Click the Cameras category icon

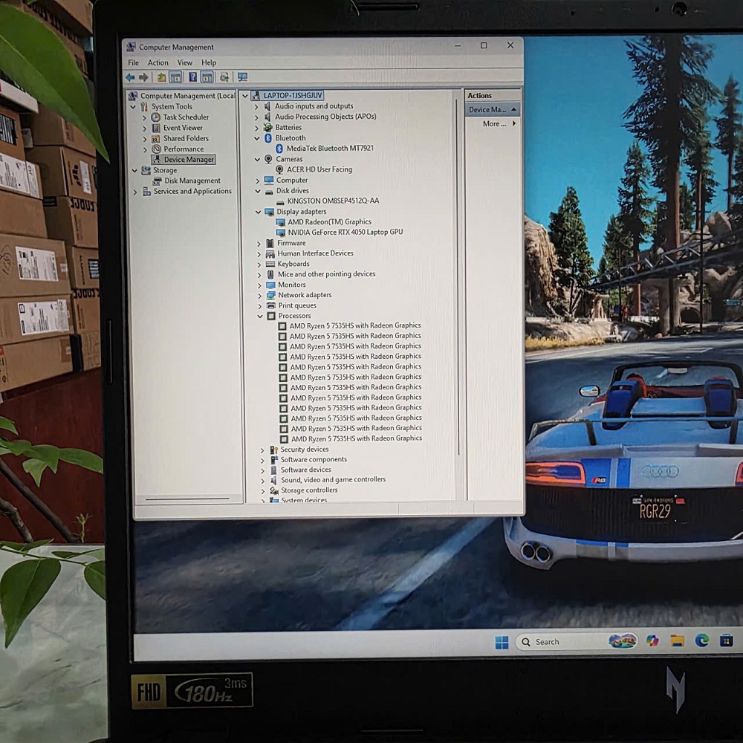[268, 159]
